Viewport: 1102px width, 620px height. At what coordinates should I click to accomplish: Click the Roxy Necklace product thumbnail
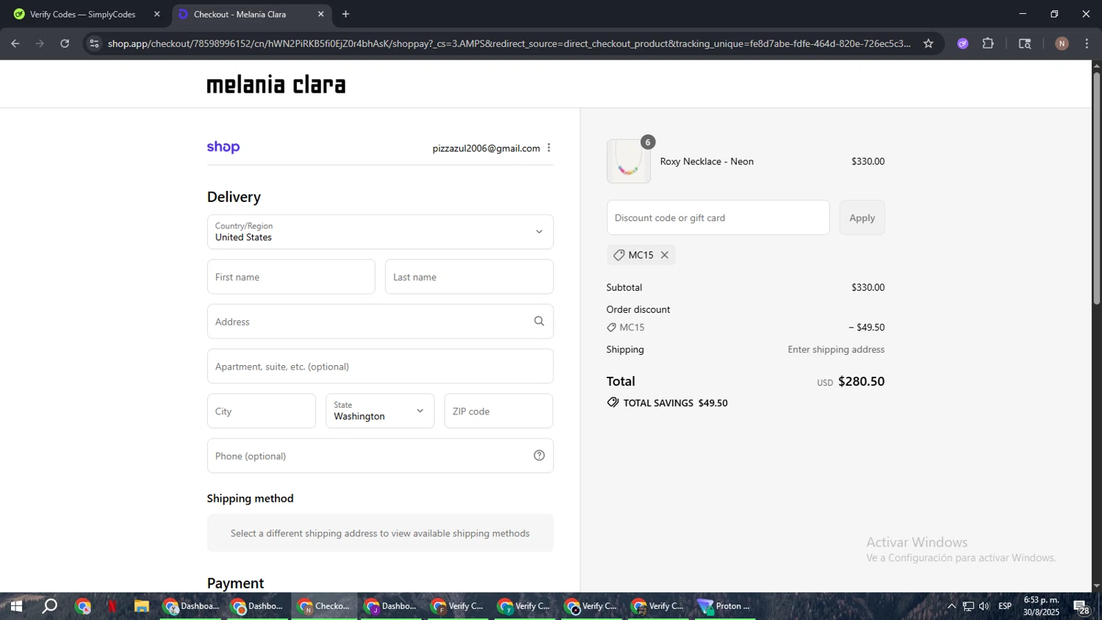[629, 161]
